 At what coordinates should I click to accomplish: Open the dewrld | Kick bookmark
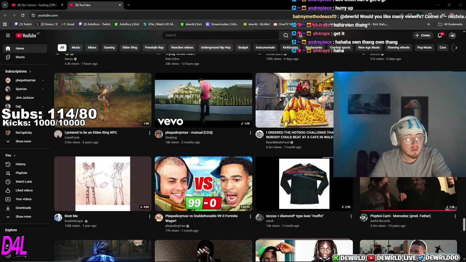click(x=191, y=24)
